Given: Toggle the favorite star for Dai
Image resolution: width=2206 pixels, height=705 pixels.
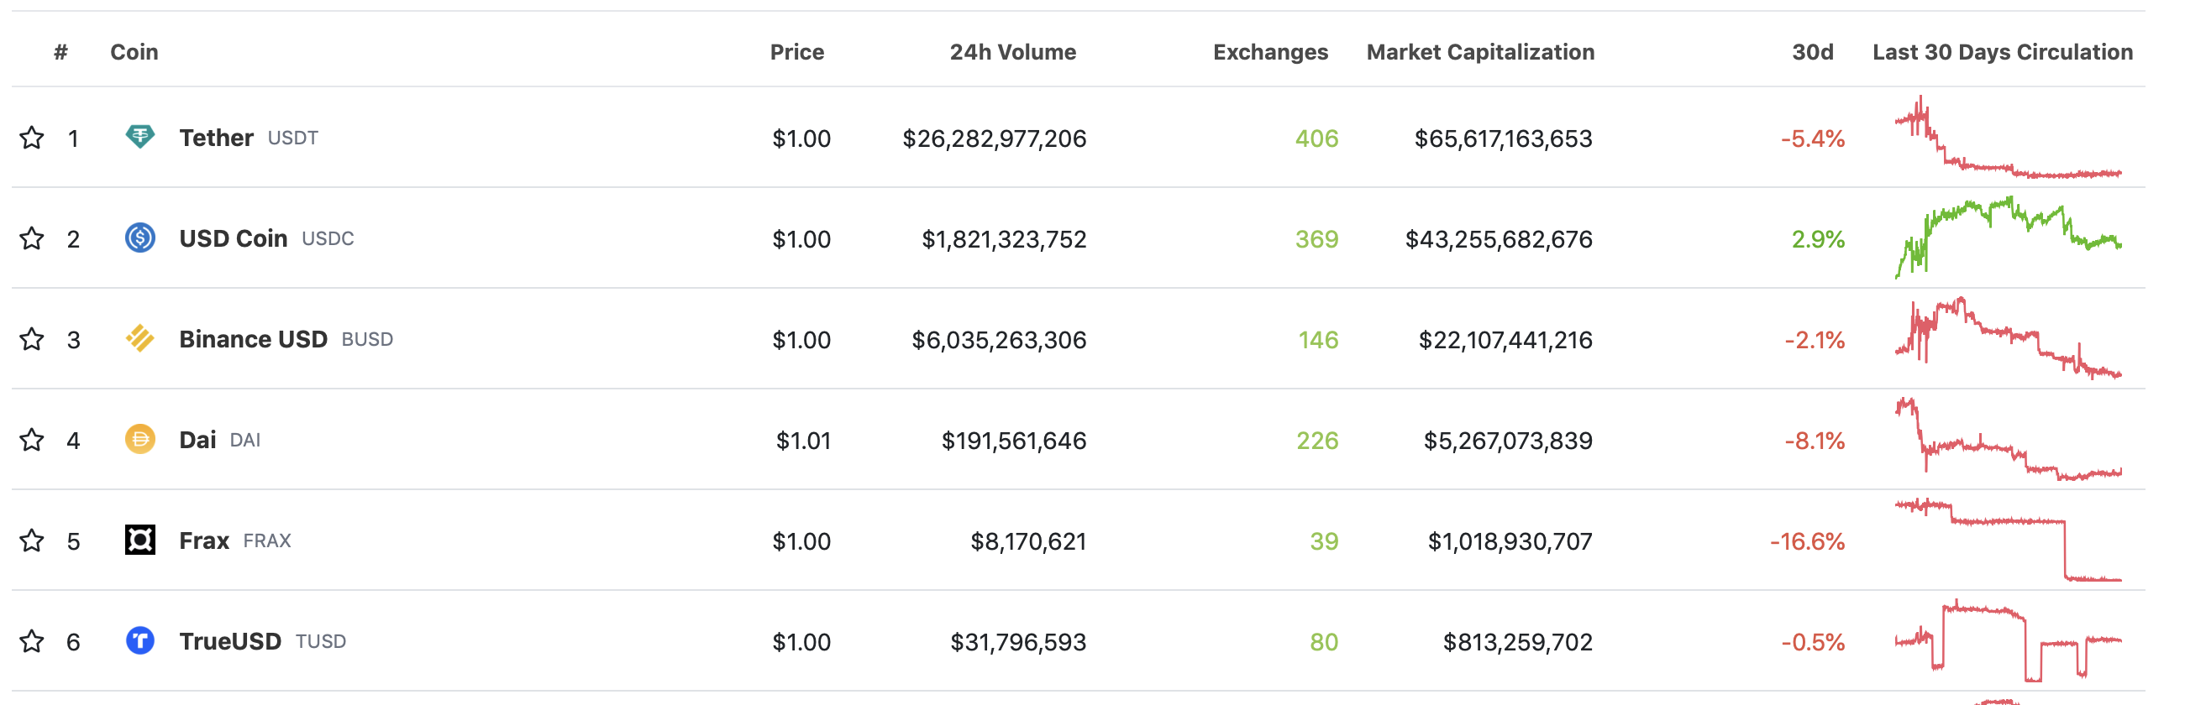Looking at the screenshot, I should point(32,440).
